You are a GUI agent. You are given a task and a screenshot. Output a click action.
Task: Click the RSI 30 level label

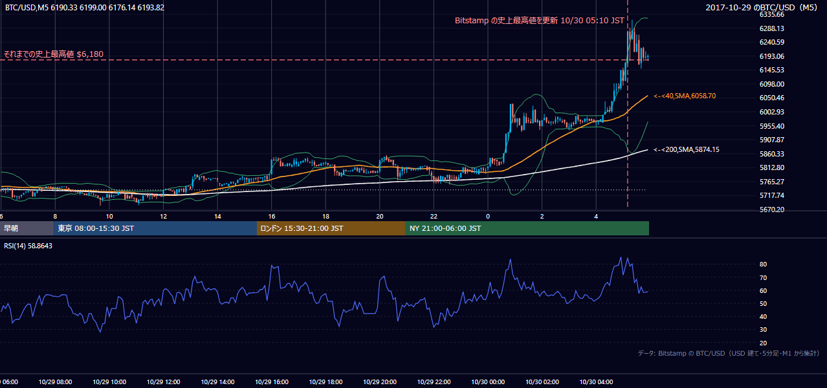click(x=763, y=329)
